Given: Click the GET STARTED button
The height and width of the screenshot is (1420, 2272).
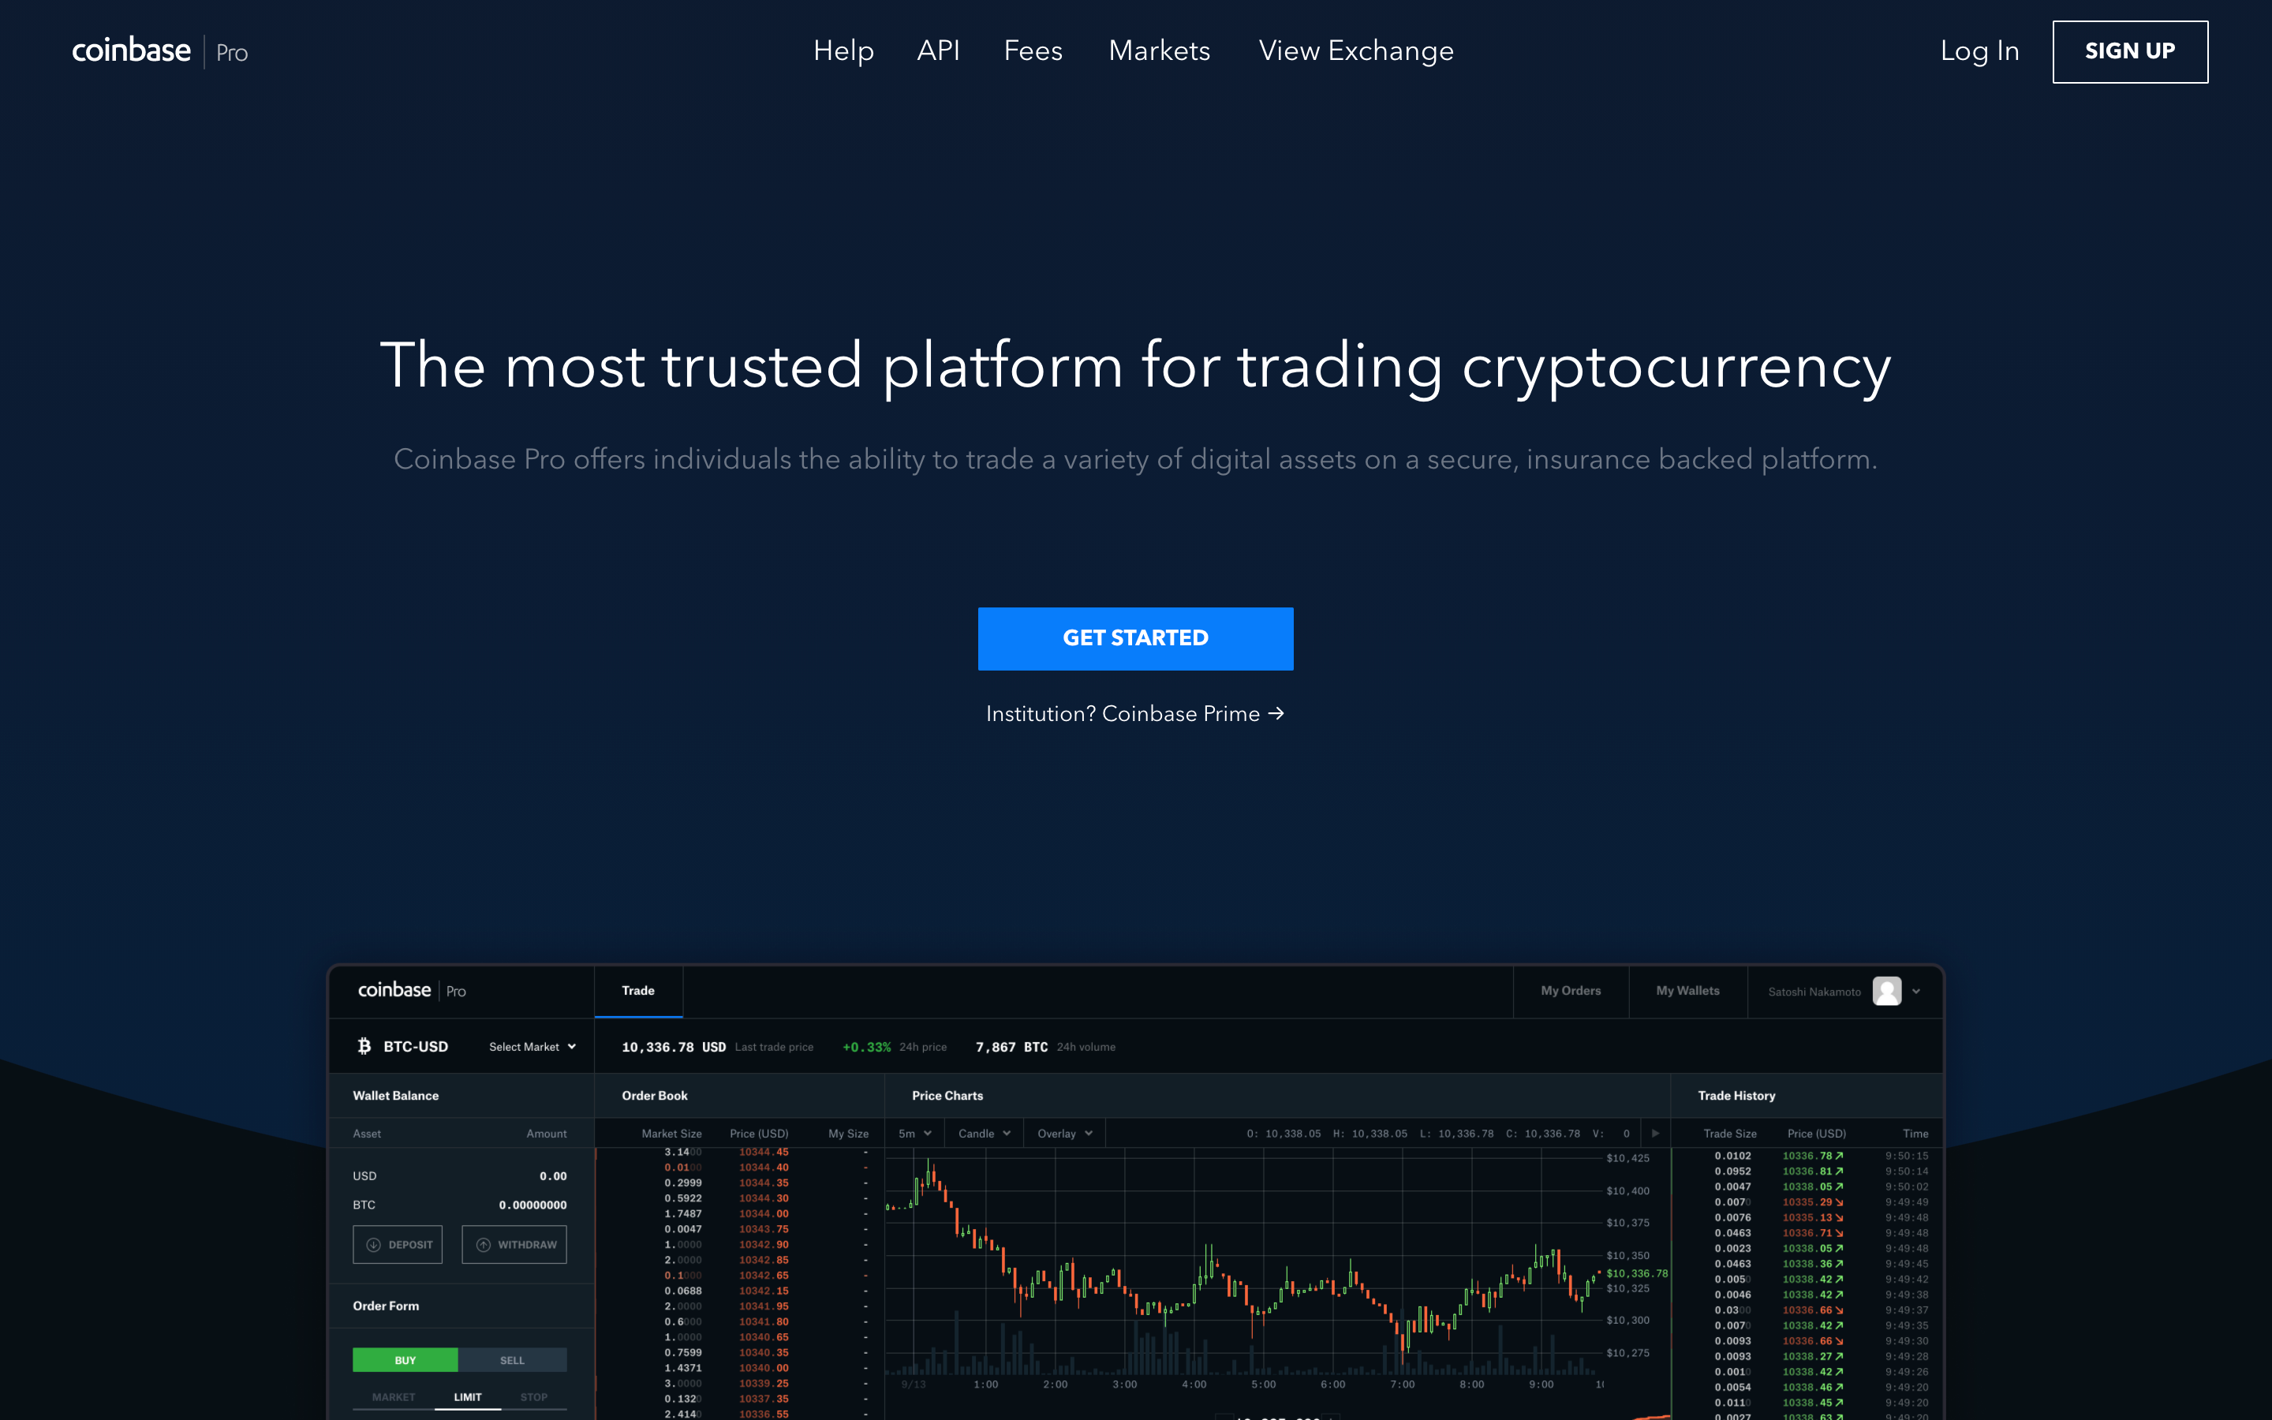Looking at the screenshot, I should (x=1135, y=638).
